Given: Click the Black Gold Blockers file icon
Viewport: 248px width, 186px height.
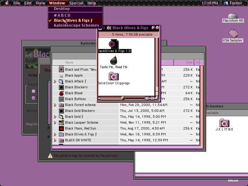Looking at the screenshot, I should pos(61,111).
